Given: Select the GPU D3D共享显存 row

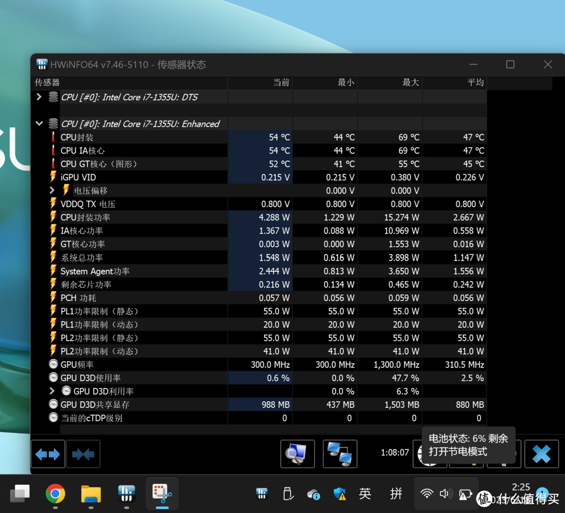Looking at the screenshot, I should click(259, 404).
